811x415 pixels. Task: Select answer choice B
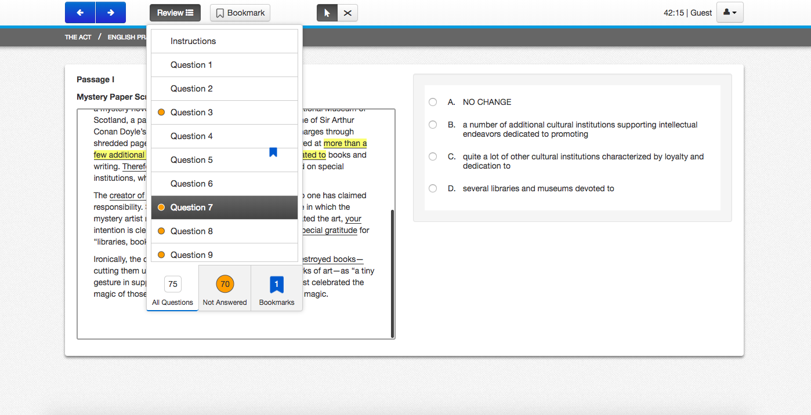(x=433, y=124)
